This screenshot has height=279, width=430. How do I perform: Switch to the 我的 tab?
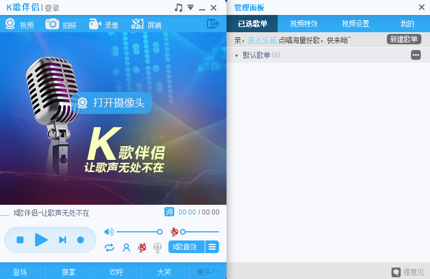coord(407,24)
